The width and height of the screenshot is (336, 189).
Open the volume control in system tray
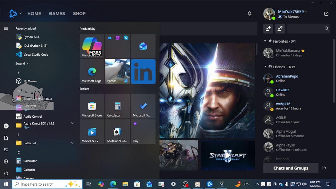click(304, 184)
